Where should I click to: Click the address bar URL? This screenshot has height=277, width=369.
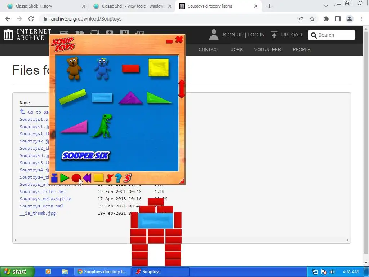(x=86, y=19)
